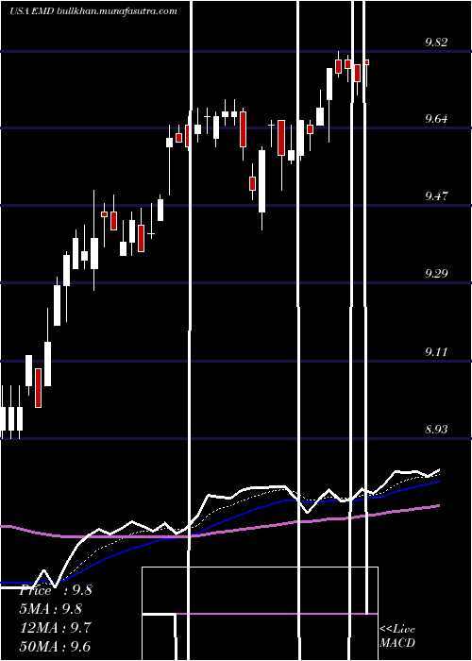
Task: Select the 50MA : 9.6 legend entry
Action: coord(55,646)
